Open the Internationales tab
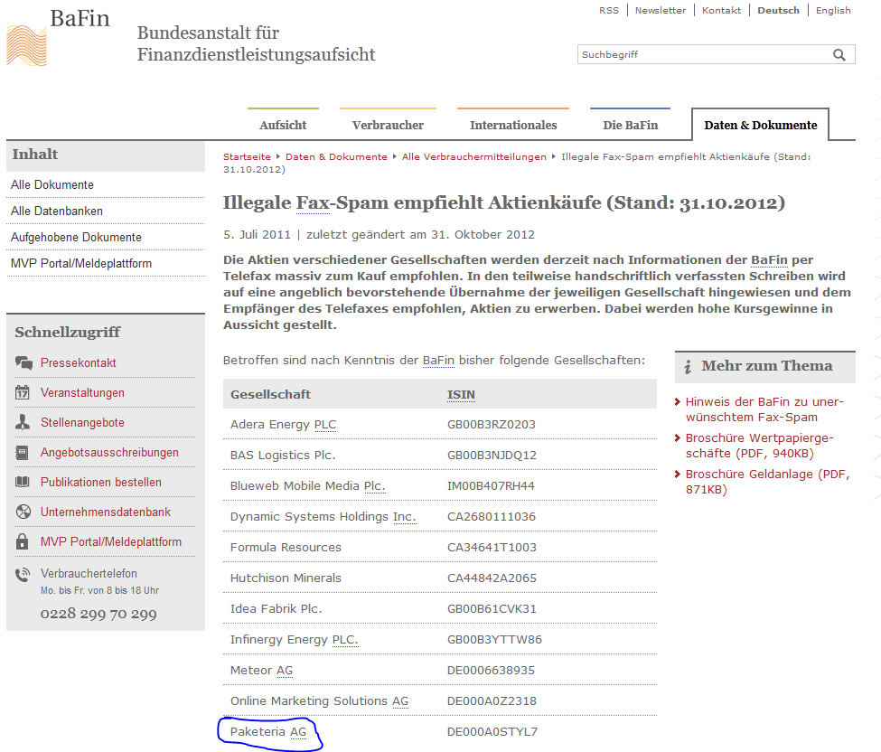The width and height of the screenshot is (881, 752). point(512,125)
